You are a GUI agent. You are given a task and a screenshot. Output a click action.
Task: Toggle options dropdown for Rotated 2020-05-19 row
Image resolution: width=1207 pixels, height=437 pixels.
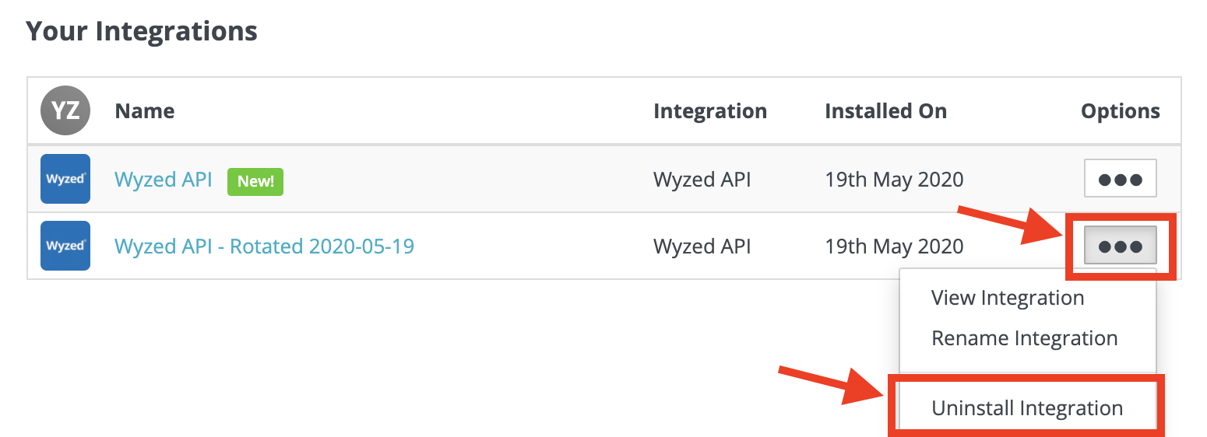pyautogui.click(x=1120, y=246)
